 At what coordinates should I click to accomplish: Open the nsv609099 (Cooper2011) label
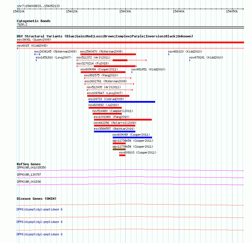coord(131,135)
